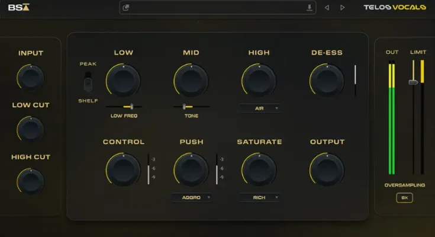Open the RICH dropdown under Saturate
Viewport: 435px width, 237px height.
pyautogui.click(x=259, y=197)
